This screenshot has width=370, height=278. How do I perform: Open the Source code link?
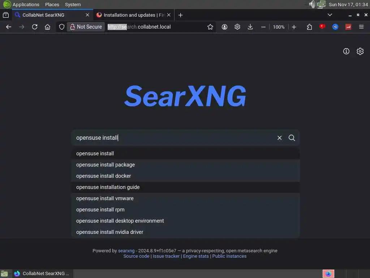(x=136, y=256)
